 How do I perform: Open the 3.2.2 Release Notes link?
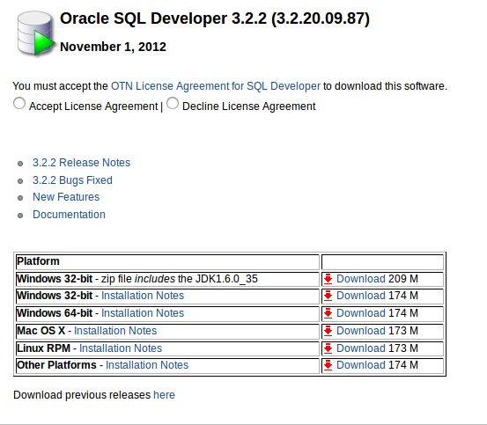click(x=81, y=163)
